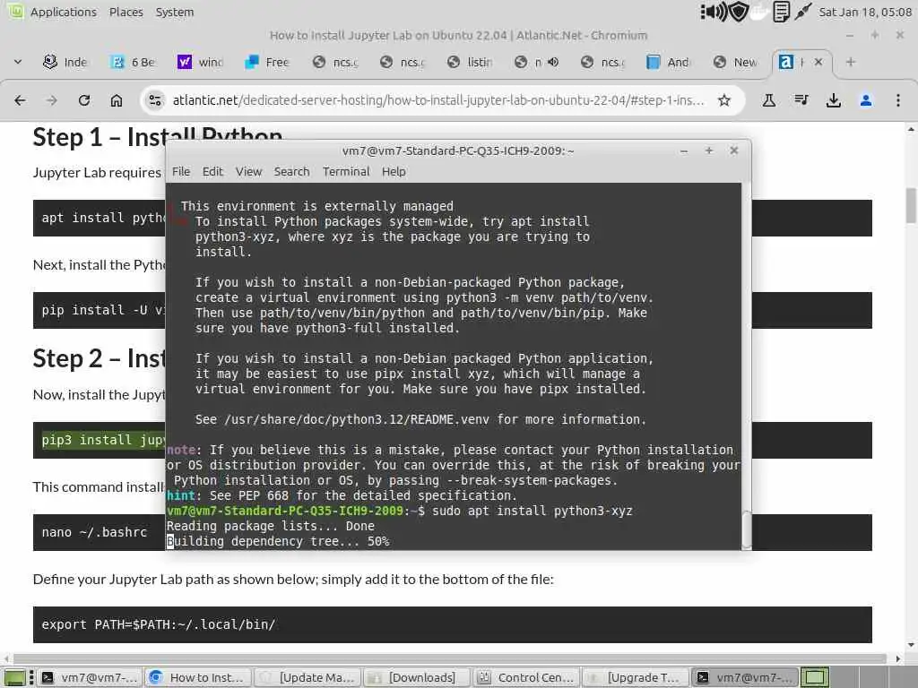918x688 pixels.
Task: Open the Places menu in the top panel
Action: [x=126, y=12]
